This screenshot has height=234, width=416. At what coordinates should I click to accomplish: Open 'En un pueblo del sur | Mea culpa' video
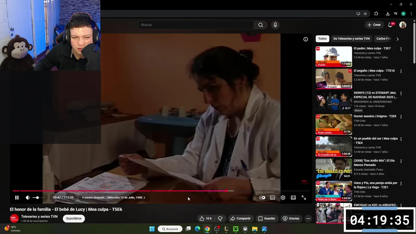pyautogui.click(x=376, y=140)
